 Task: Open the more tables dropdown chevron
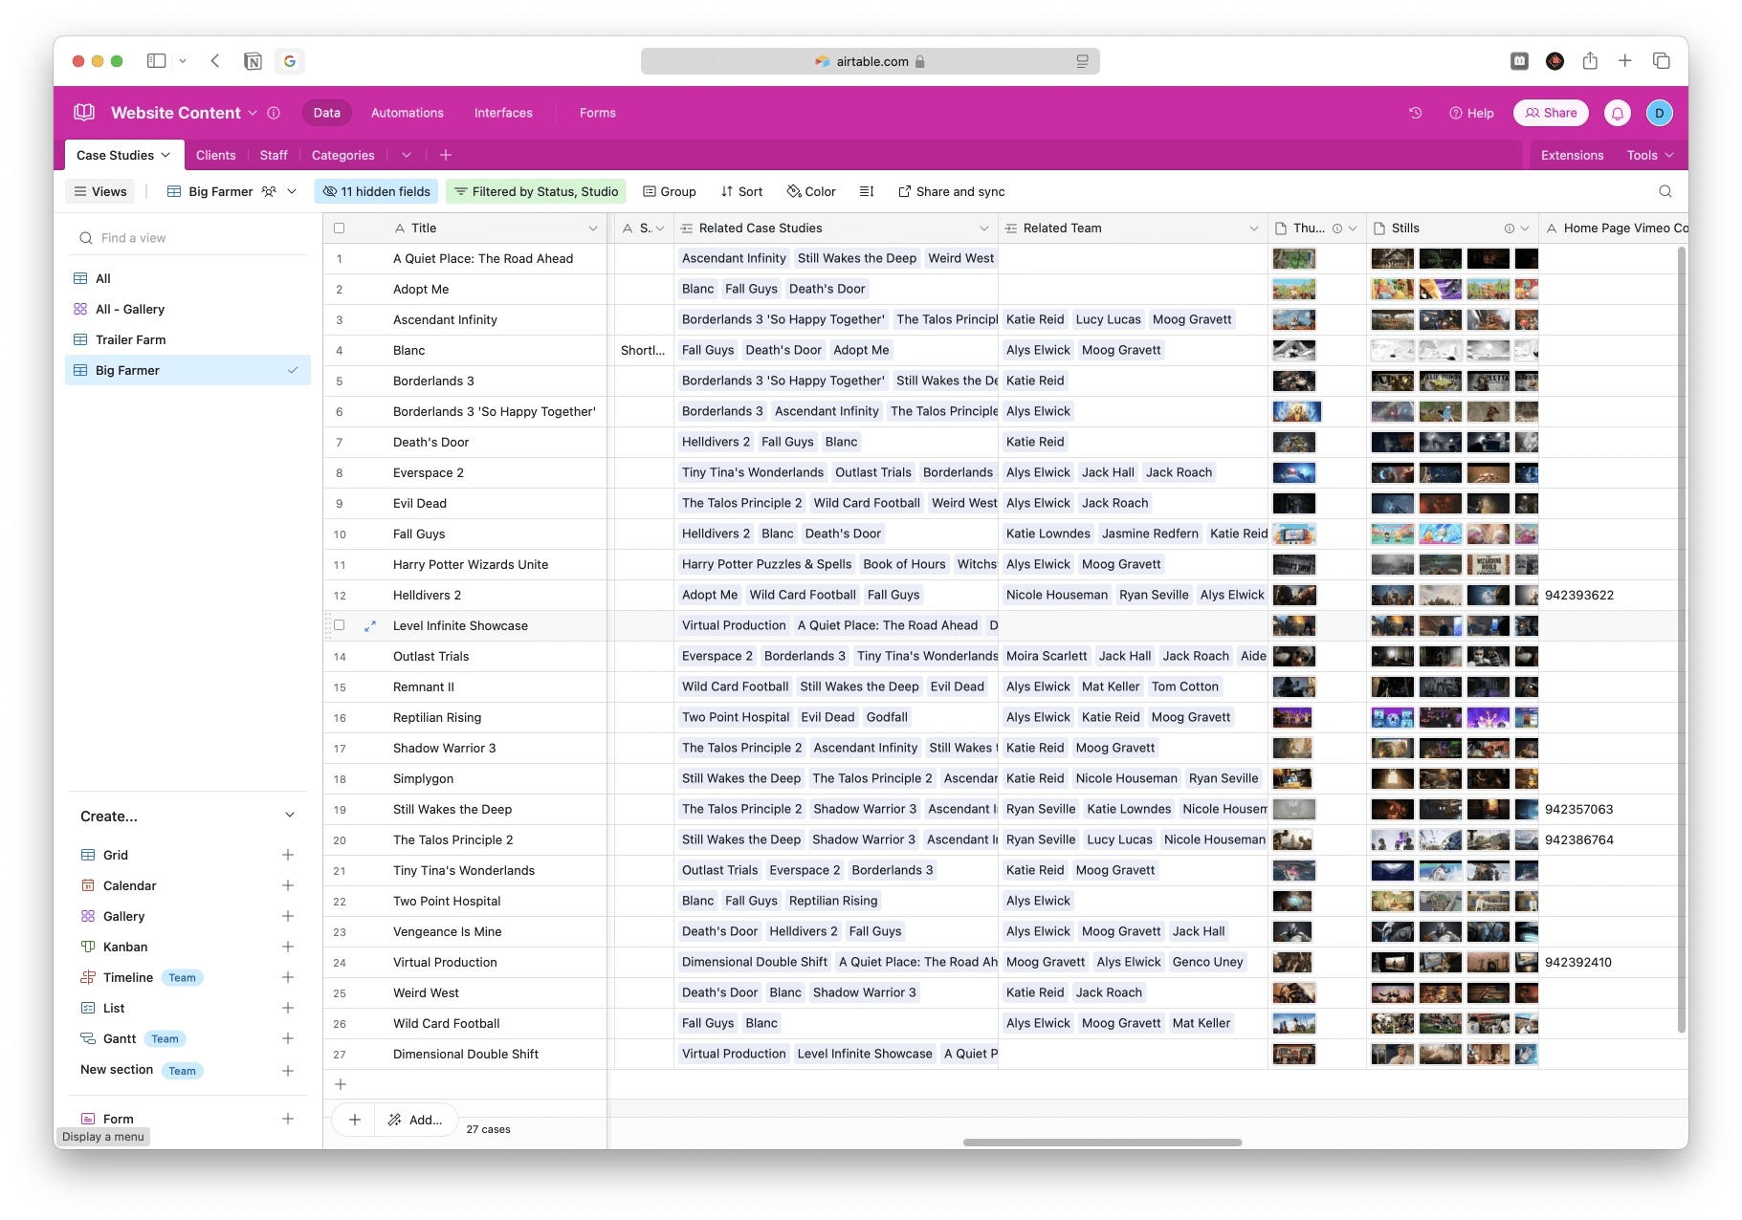[407, 155]
